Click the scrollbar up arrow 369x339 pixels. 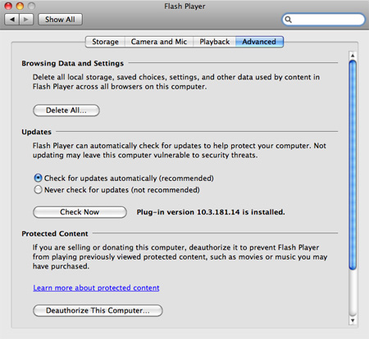coord(353,56)
